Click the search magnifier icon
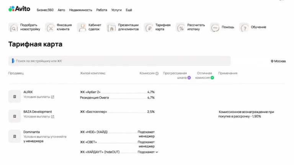This screenshot has width=294, height=165. (13, 61)
